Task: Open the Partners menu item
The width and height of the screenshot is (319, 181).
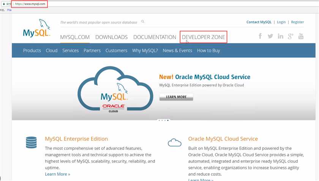Action: coord(92,50)
